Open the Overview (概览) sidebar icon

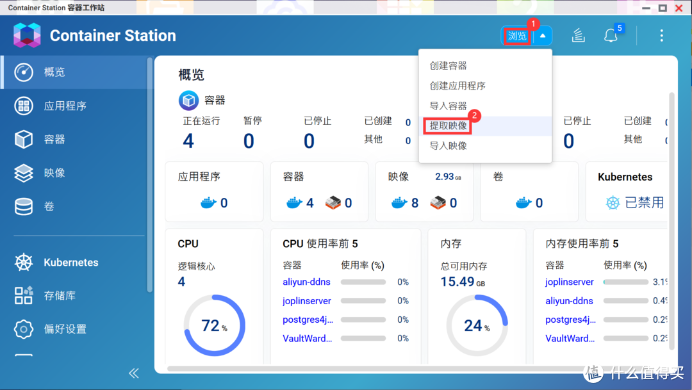pyautogui.click(x=24, y=72)
